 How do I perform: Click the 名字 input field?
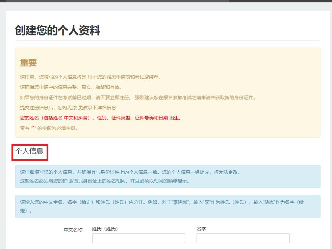tap(243, 238)
